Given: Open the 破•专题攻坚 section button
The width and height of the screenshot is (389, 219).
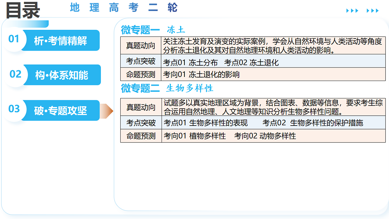Looking at the screenshot, I should coord(61,111).
